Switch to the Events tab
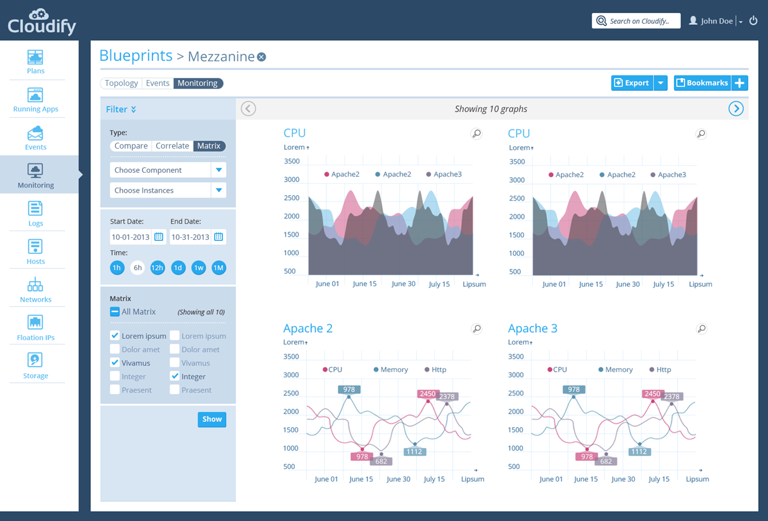 pos(157,83)
